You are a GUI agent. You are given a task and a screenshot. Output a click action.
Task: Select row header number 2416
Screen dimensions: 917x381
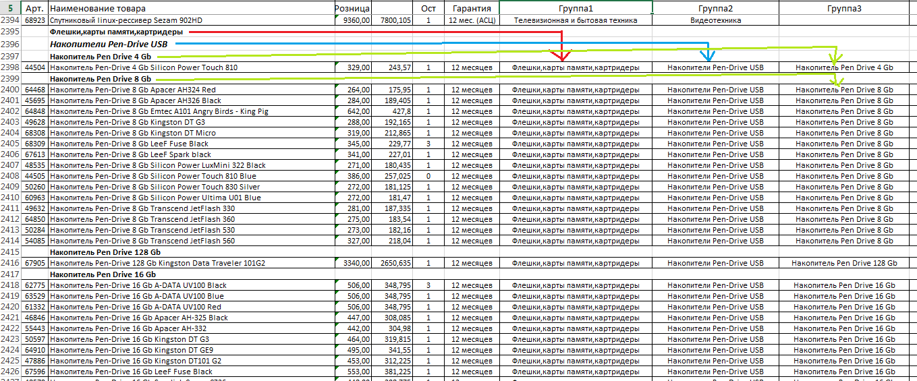pos(10,263)
